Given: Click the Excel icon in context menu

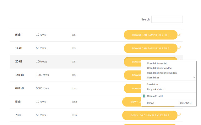Looking at the screenshot, I should (x=144, y=96).
